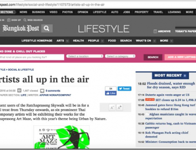Open the Select a category dropdown
Viewport: 196px width, 150px height.
point(120,56)
